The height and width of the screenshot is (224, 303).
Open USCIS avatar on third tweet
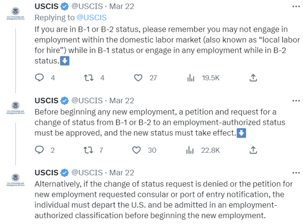[x=16, y=179]
